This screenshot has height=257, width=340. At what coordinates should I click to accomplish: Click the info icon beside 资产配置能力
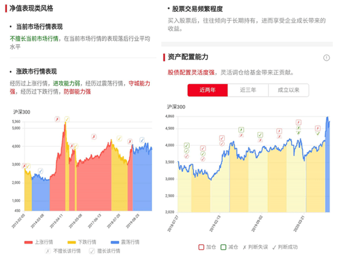coord(326,58)
